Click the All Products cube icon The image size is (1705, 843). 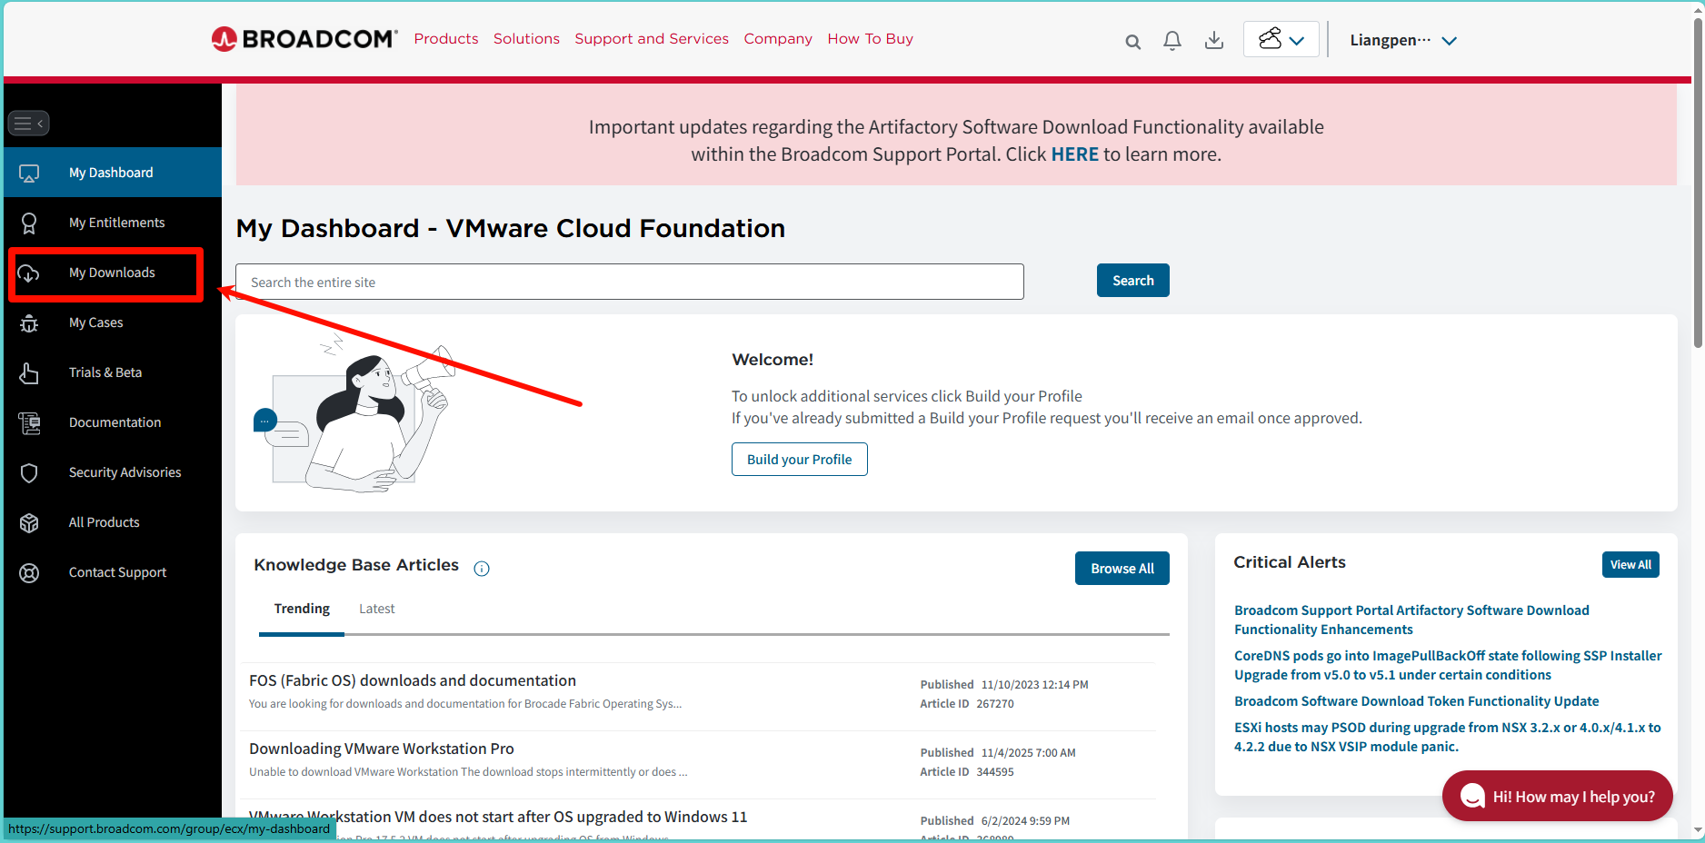pos(29,522)
